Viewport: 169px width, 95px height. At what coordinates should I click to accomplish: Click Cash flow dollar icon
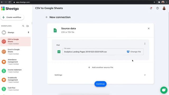coord(4,89)
